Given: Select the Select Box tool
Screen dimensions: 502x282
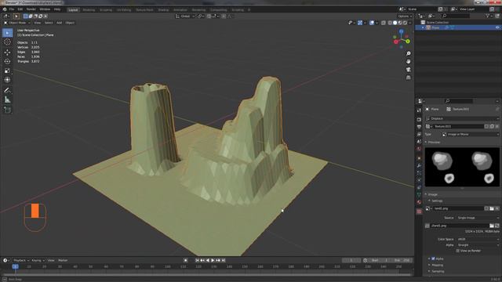Looking at the screenshot, I should pyautogui.click(x=7, y=33).
